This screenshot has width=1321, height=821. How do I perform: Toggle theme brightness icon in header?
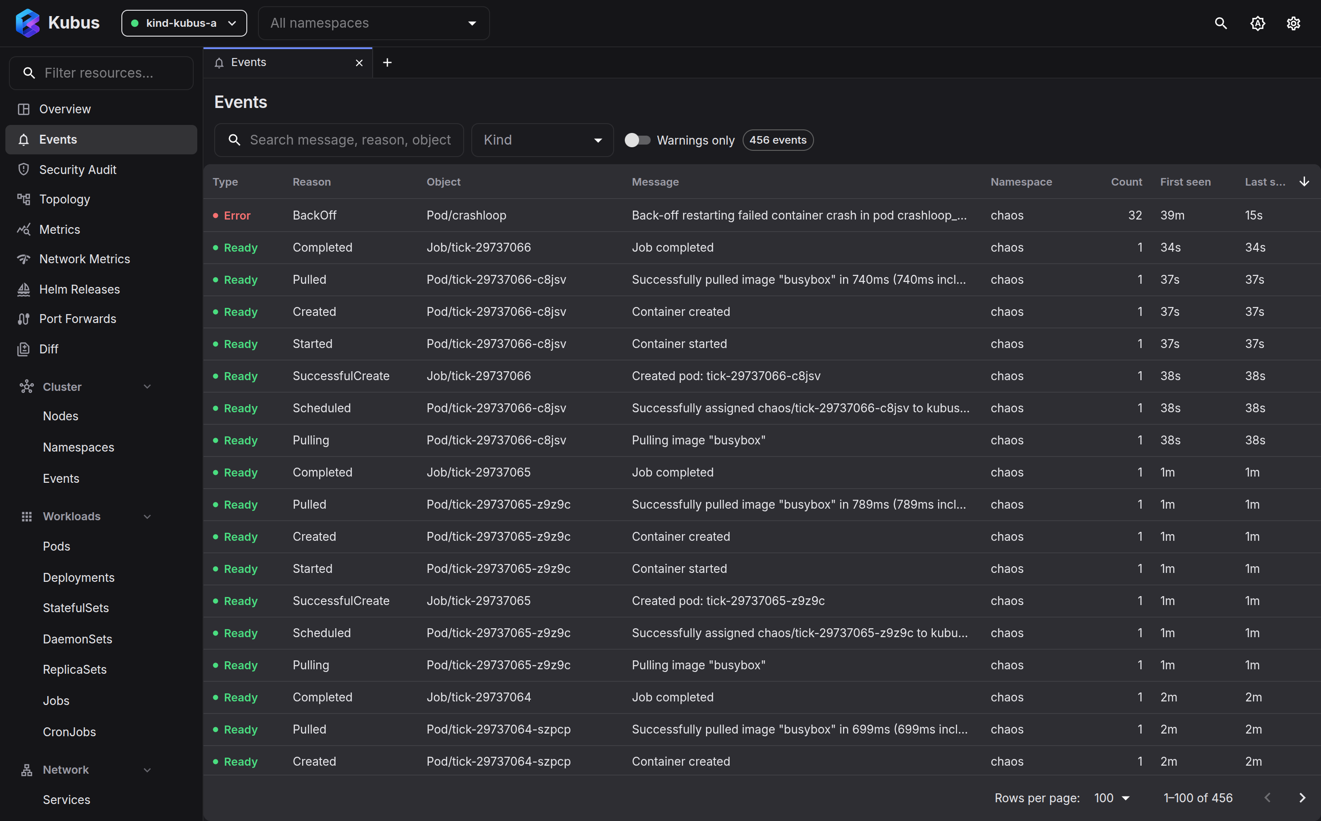pos(1258,23)
